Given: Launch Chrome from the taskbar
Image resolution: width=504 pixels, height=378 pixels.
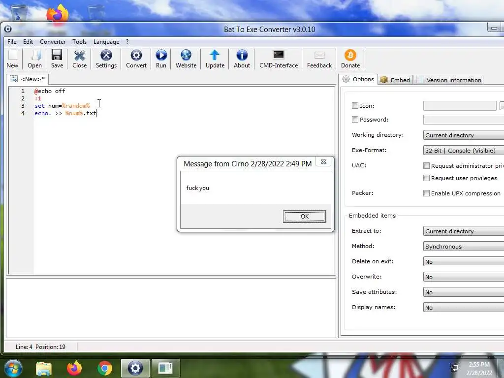Looking at the screenshot, I should tap(104, 368).
